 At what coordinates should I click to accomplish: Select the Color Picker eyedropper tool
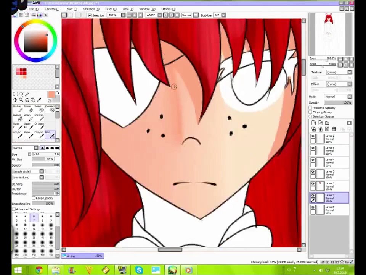pyautogui.click(x=39, y=100)
